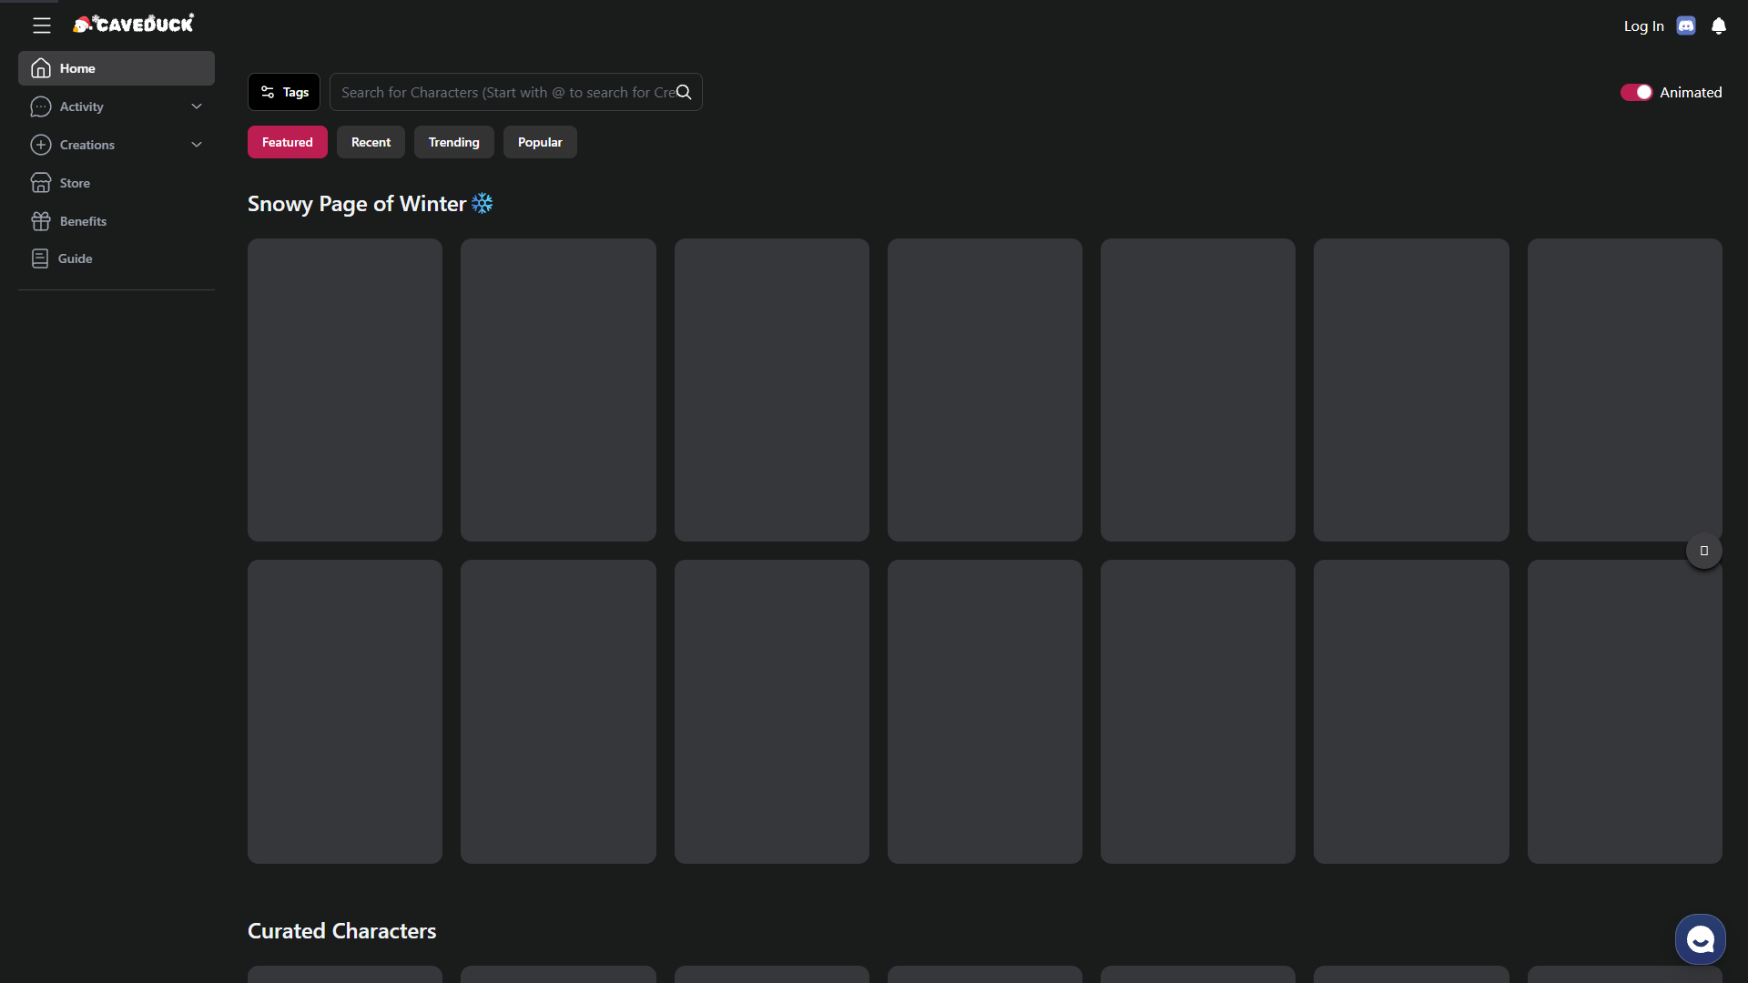This screenshot has height=983, width=1748.
Task: Expand the Activity menu chevron
Action: 197,106
